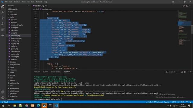Open the Help menu
Screen dimensions: 193x108
pos(46,2)
